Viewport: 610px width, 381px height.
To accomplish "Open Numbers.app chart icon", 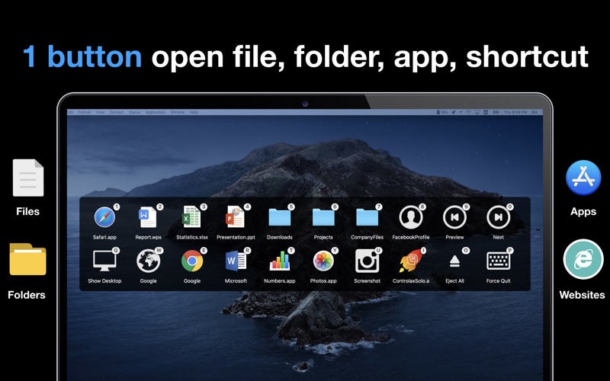I will point(279,261).
